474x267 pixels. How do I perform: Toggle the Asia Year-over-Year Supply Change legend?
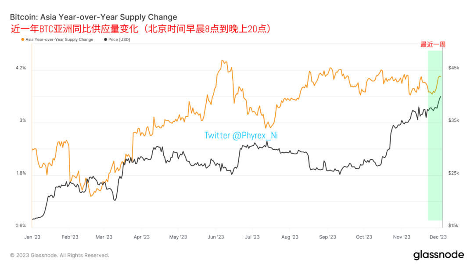pos(57,40)
